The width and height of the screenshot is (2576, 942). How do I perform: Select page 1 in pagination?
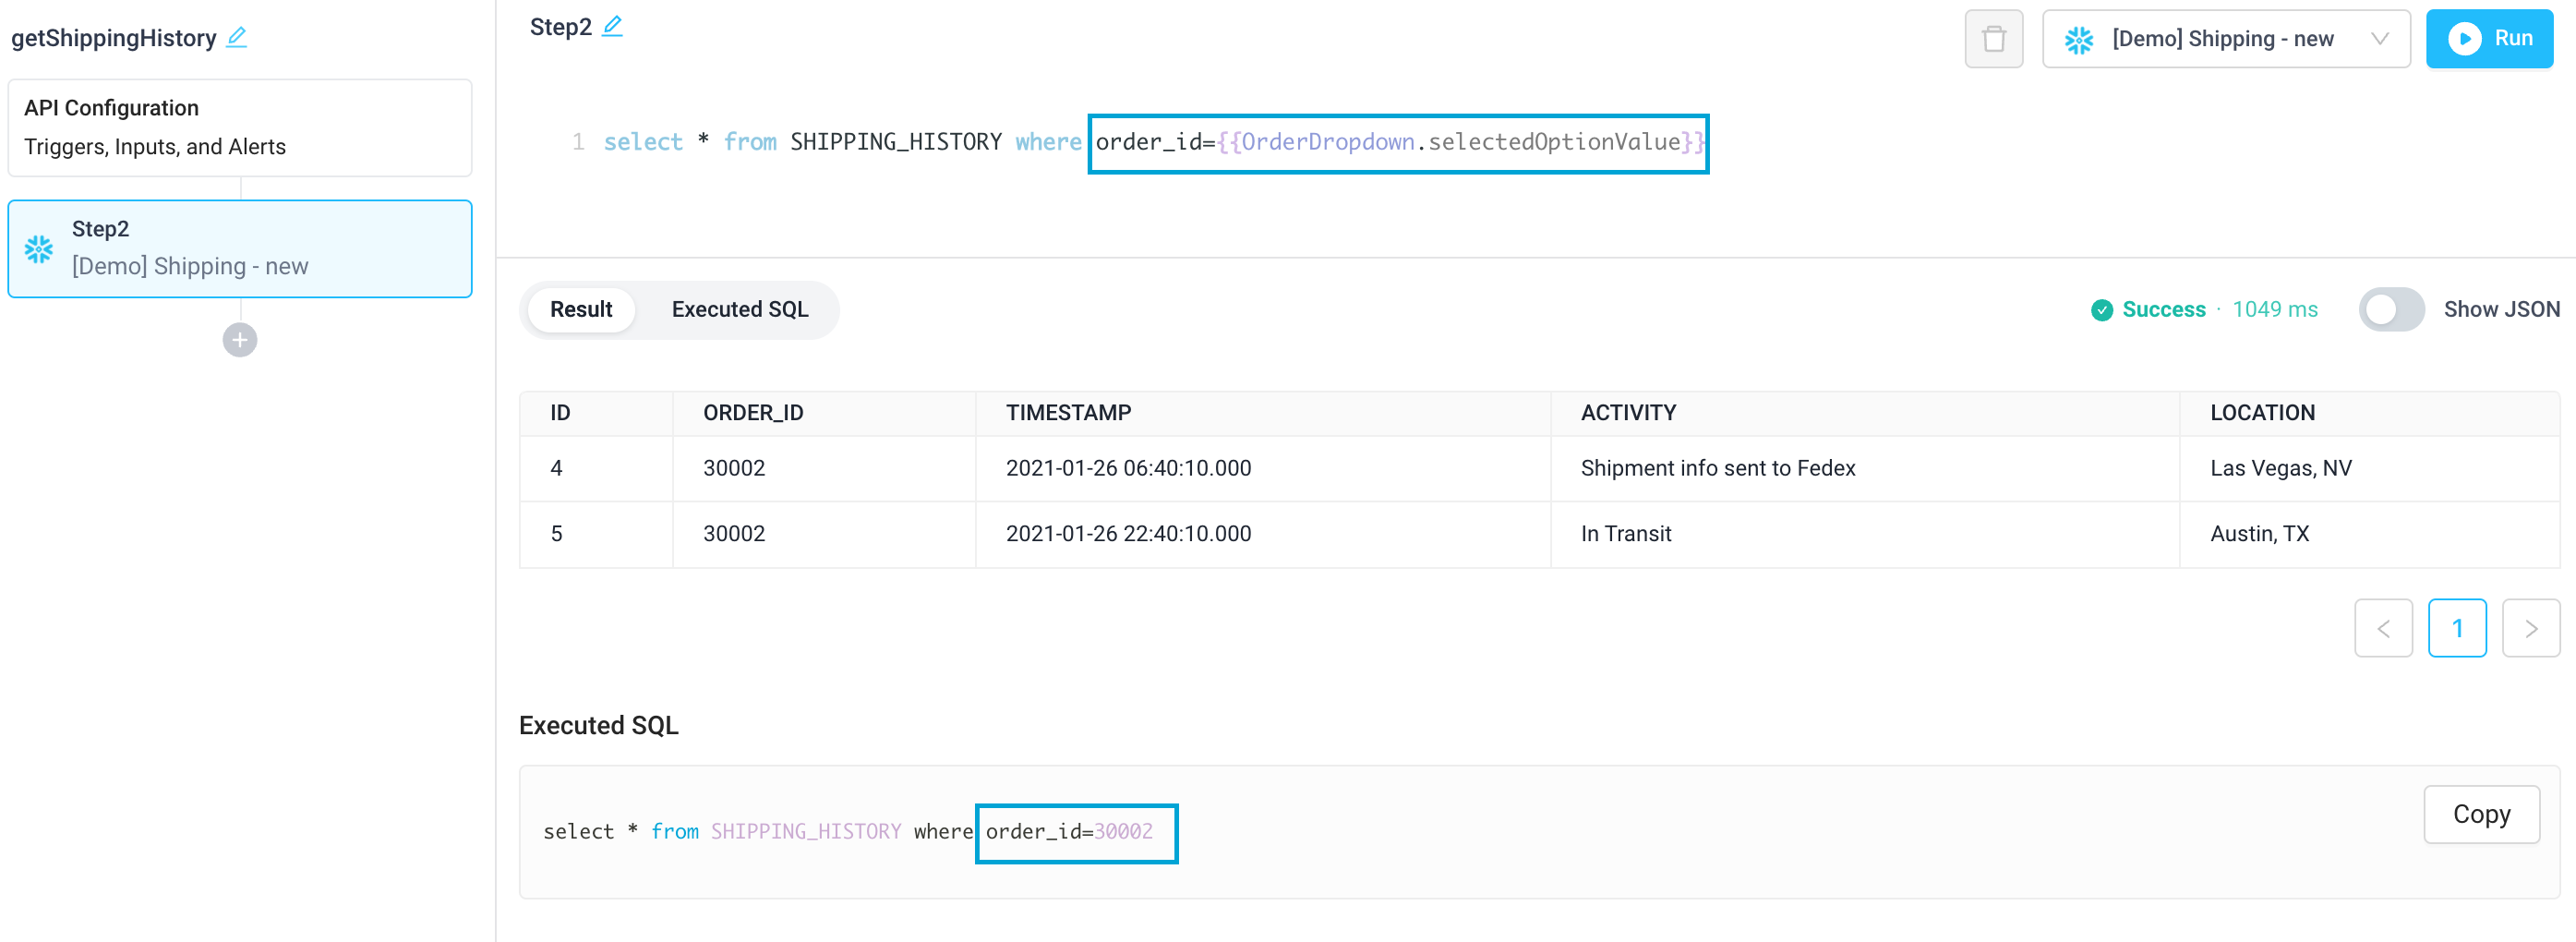[x=2457, y=628]
